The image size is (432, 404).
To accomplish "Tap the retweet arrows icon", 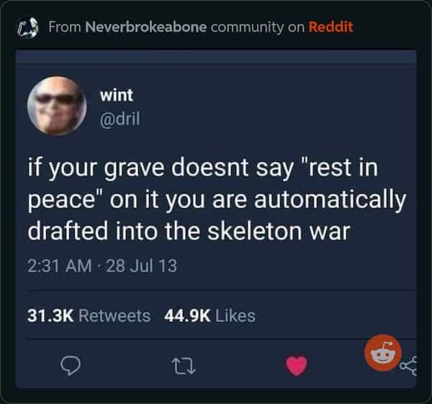I will [185, 366].
